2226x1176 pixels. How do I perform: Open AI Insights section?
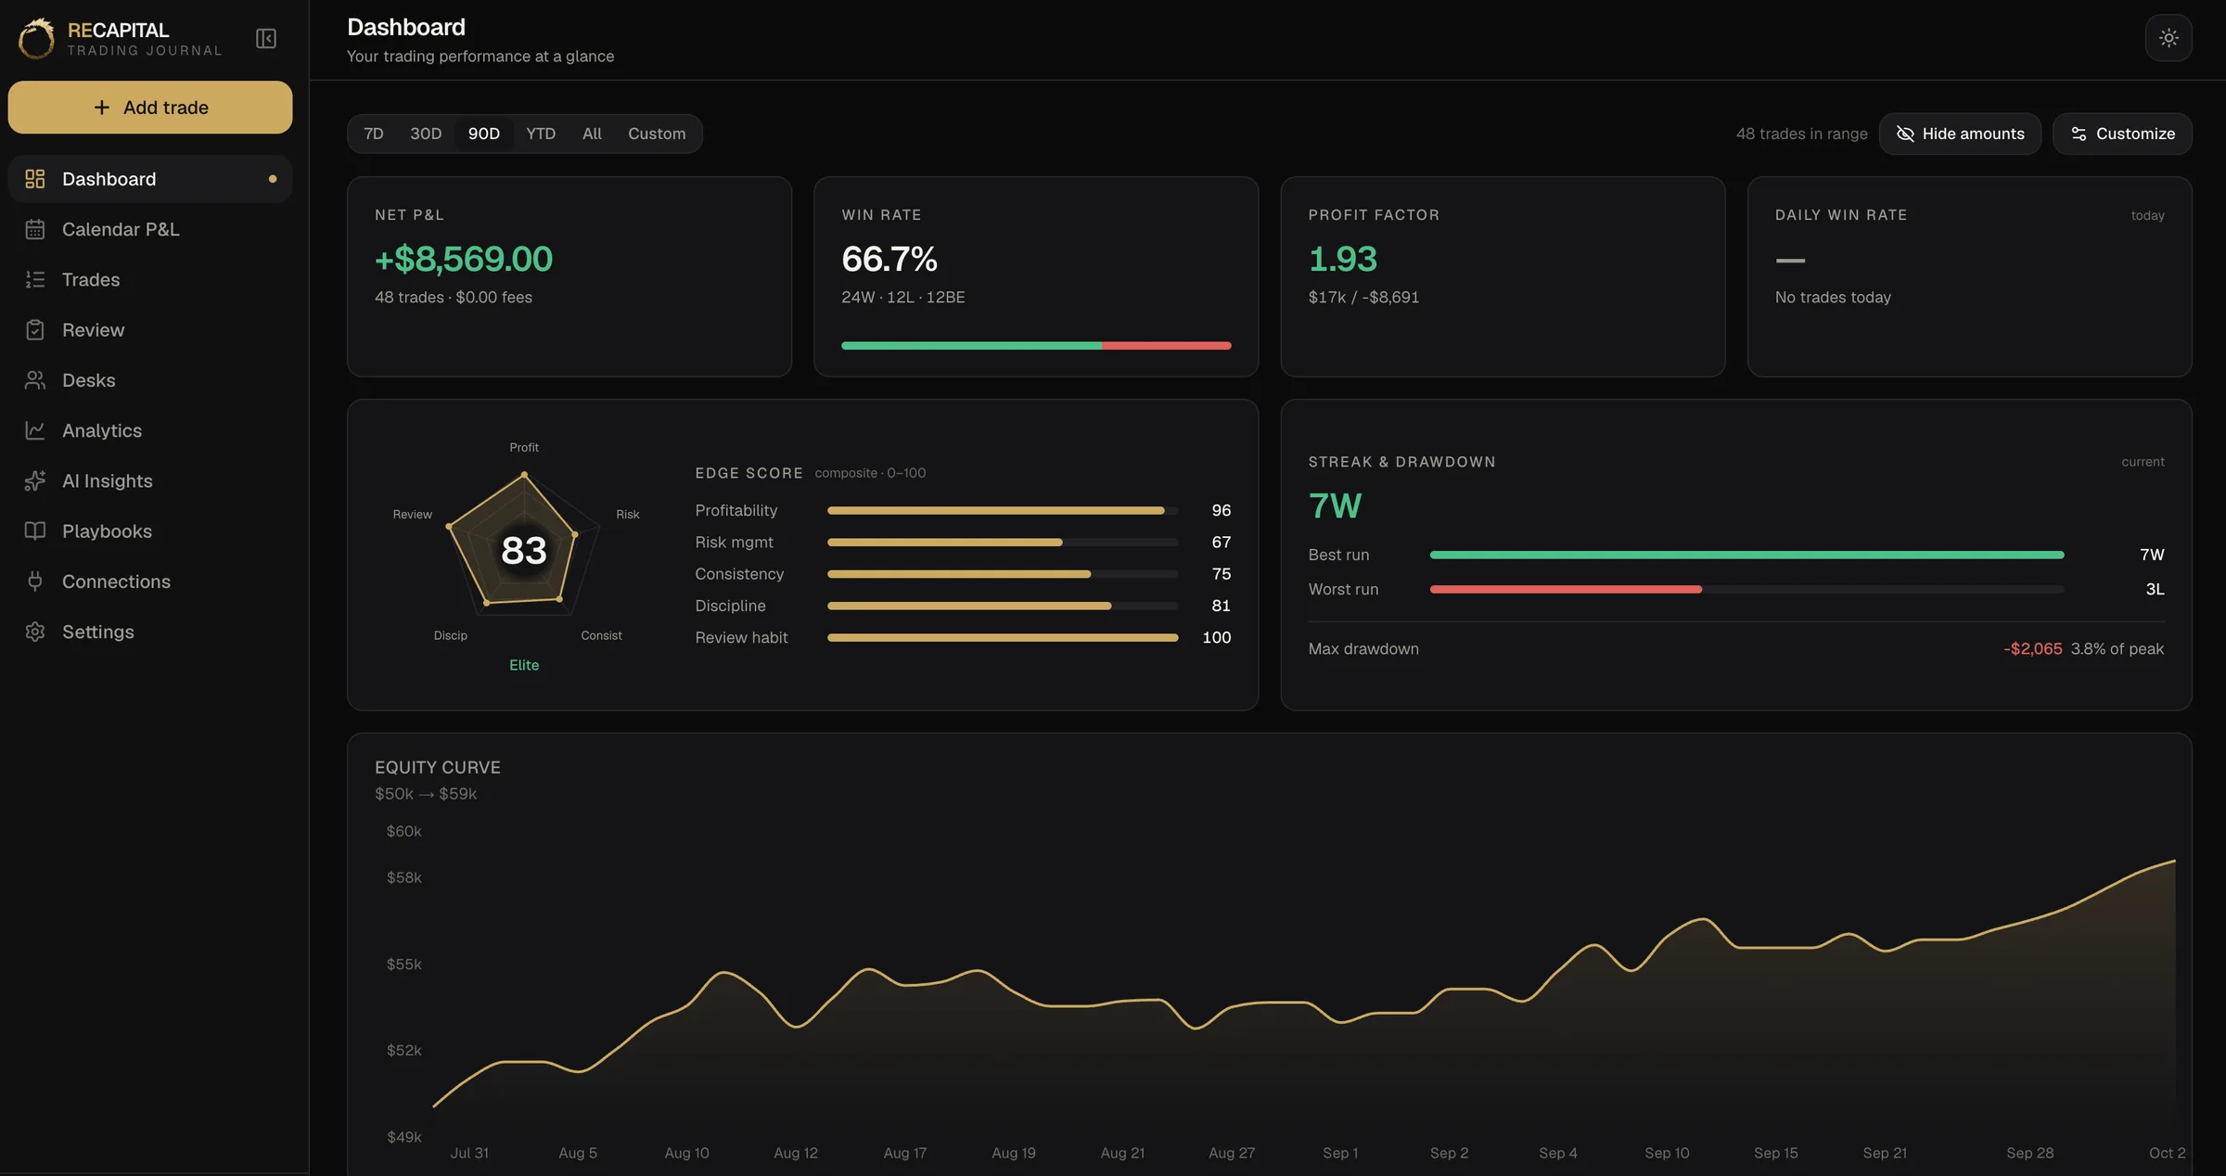(x=150, y=480)
